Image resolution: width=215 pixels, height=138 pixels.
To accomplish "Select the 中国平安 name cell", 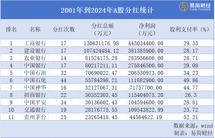I will tap(35, 102).
